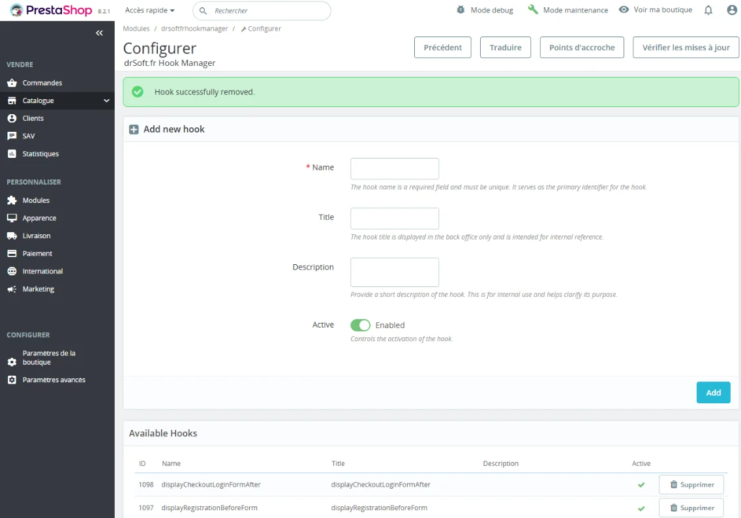
Task: Click the account profile icon
Action: pyautogui.click(x=731, y=10)
